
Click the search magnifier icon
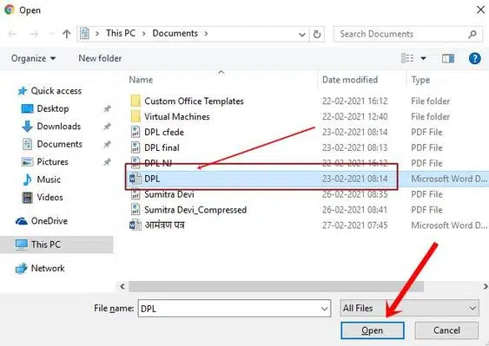pyautogui.click(x=472, y=34)
